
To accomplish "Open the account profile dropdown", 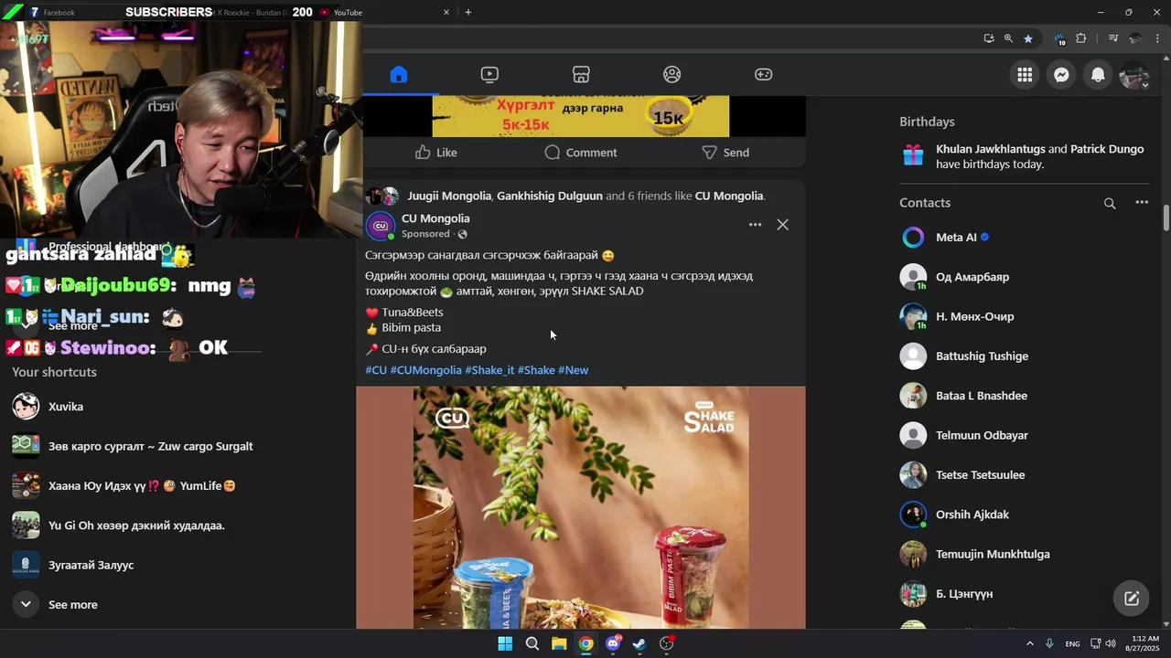I will point(1134,75).
